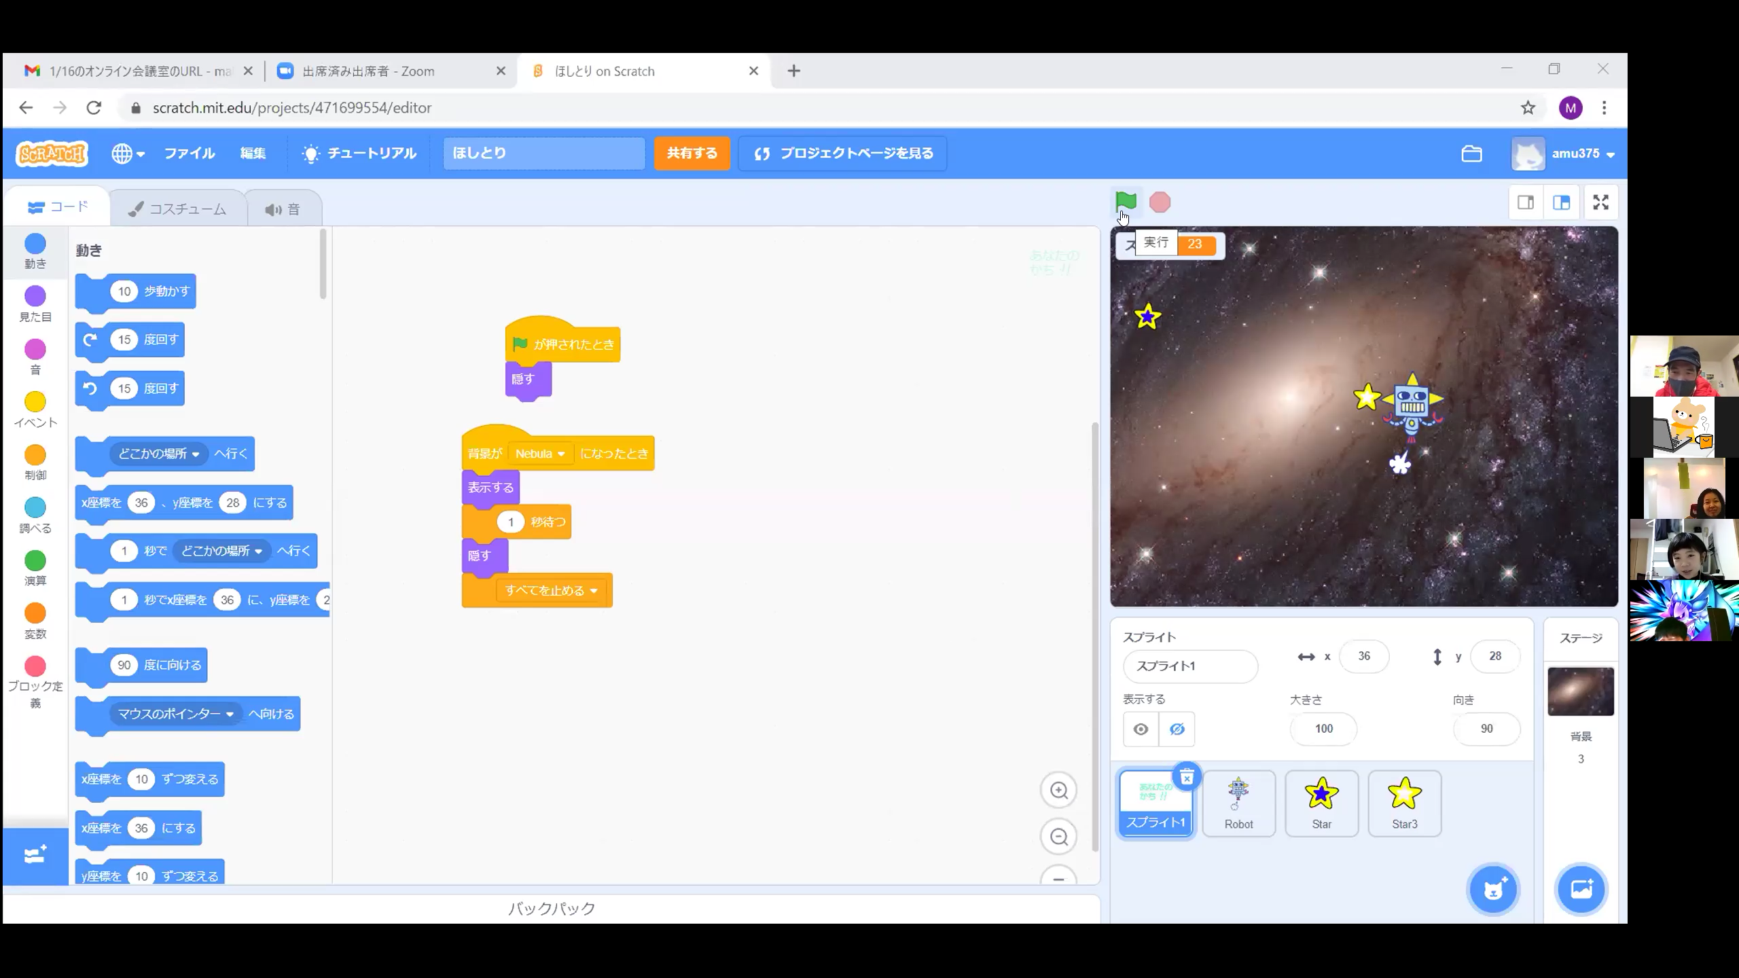Click the counterclockwise 15 度回す block
The height and width of the screenshot is (978, 1739).
pyautogui.click(x=130, y=389)
